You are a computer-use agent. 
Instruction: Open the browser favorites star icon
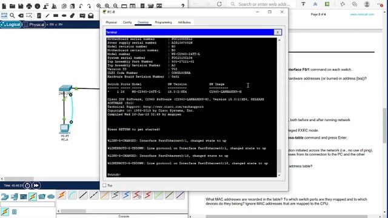[x=343, y=4]
